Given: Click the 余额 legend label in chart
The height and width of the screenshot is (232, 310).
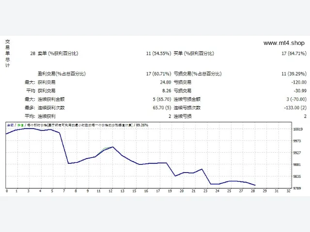Looking at the screenshot, I should [10, 125].
